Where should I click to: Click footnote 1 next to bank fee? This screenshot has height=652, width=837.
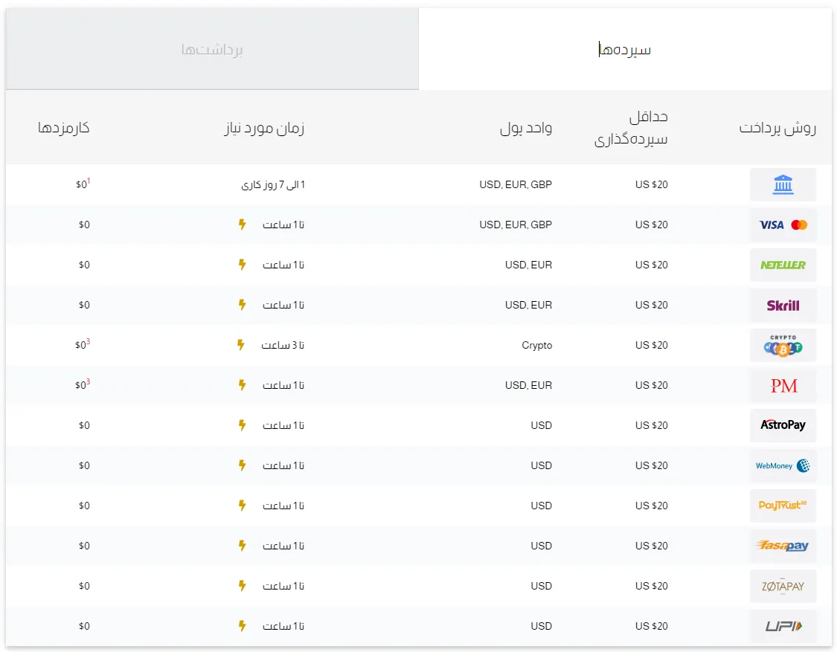pyautogui.click(x=89, y=181)
